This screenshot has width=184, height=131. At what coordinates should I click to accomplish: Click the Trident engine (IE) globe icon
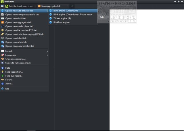point(51,18)
